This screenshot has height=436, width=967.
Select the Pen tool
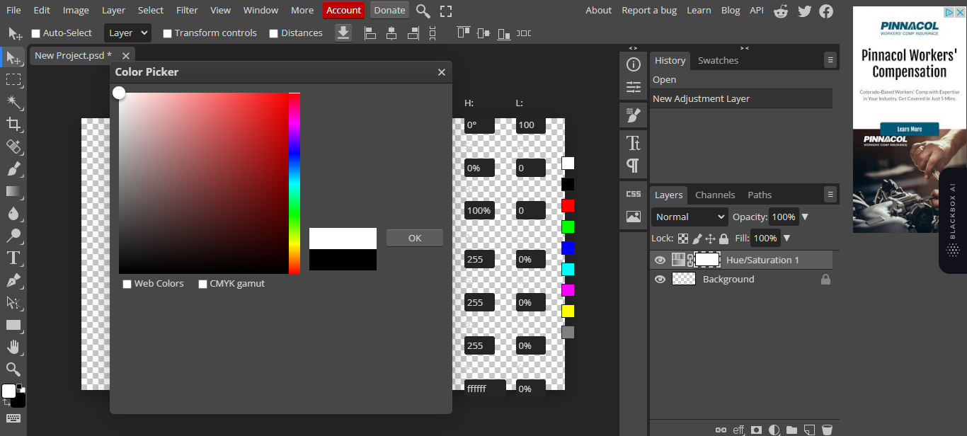click(14, 280)
